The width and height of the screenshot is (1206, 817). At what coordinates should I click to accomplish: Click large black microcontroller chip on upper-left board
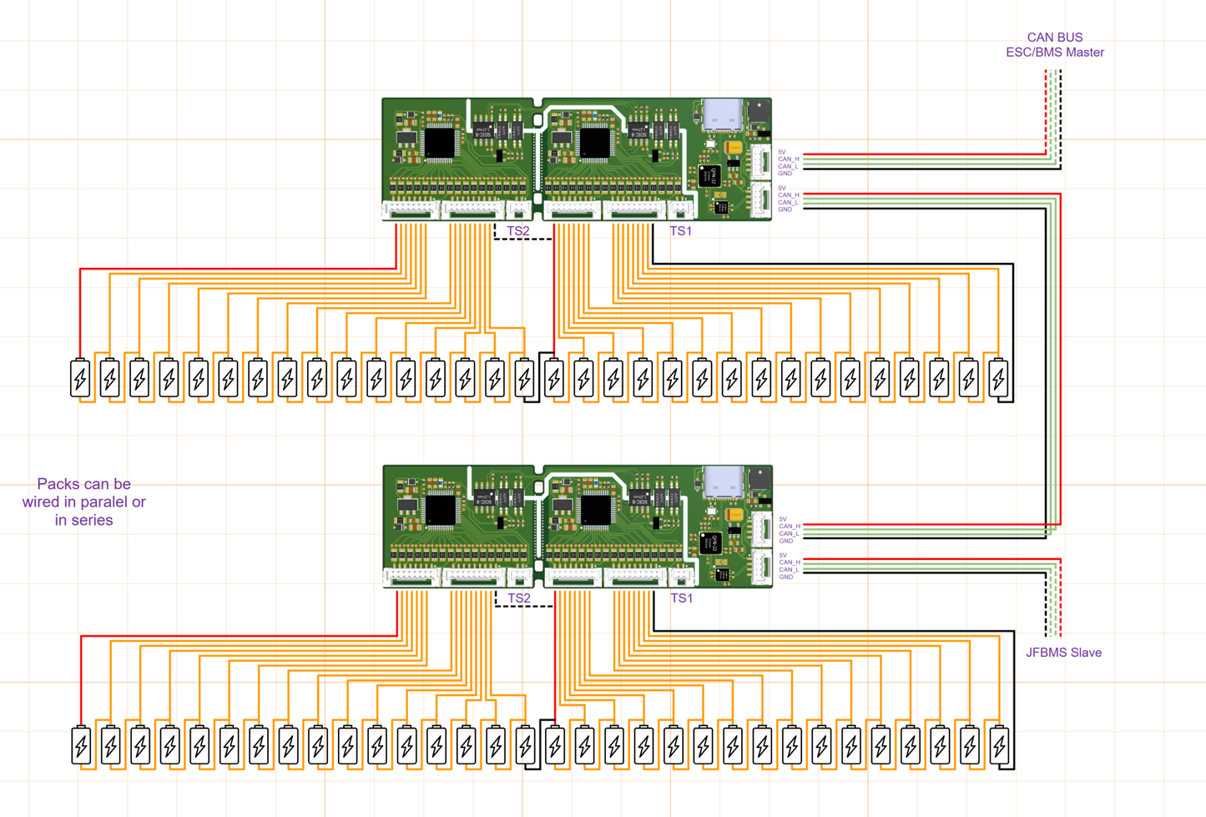point(440,144)
